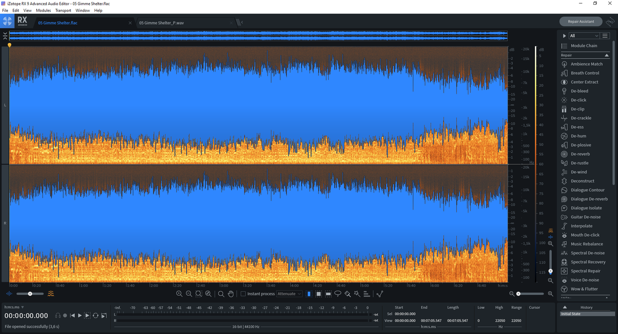This screenshot has width=618, height=334.
Task: Toggle headphone input monitoring
Action: coord(58,316)
